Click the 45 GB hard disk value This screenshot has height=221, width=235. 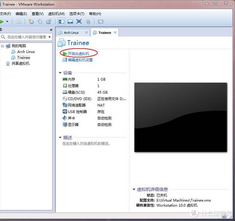102,92
